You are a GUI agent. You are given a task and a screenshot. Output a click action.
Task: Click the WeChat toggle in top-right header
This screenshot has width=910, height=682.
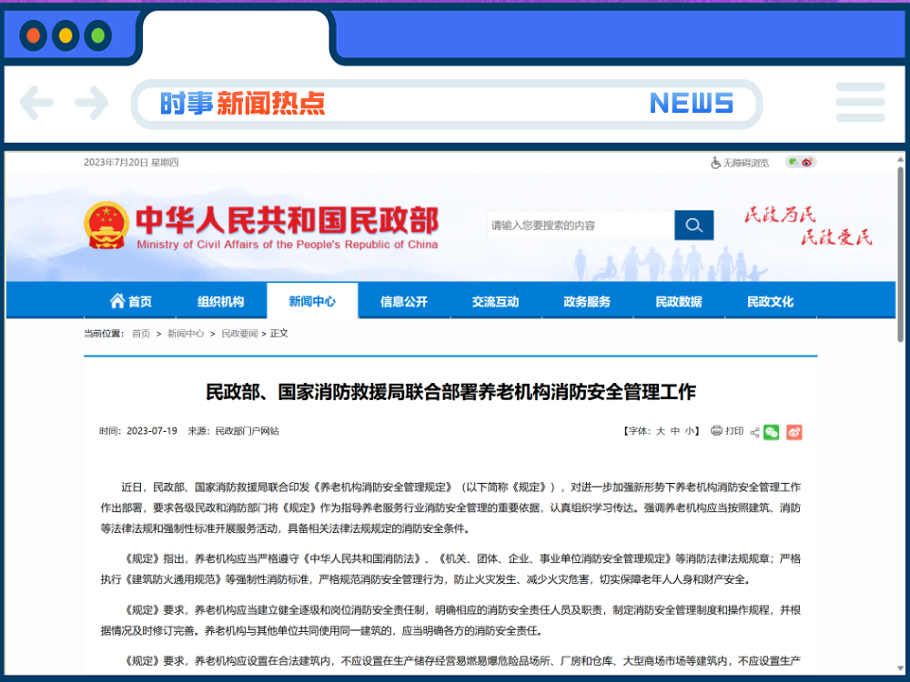point(793,162)
